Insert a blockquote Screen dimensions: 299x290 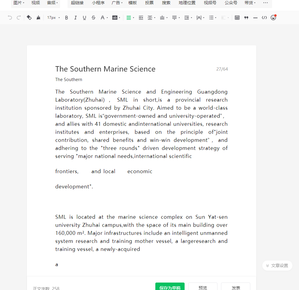pyautogui.click(x=246, y=18)
